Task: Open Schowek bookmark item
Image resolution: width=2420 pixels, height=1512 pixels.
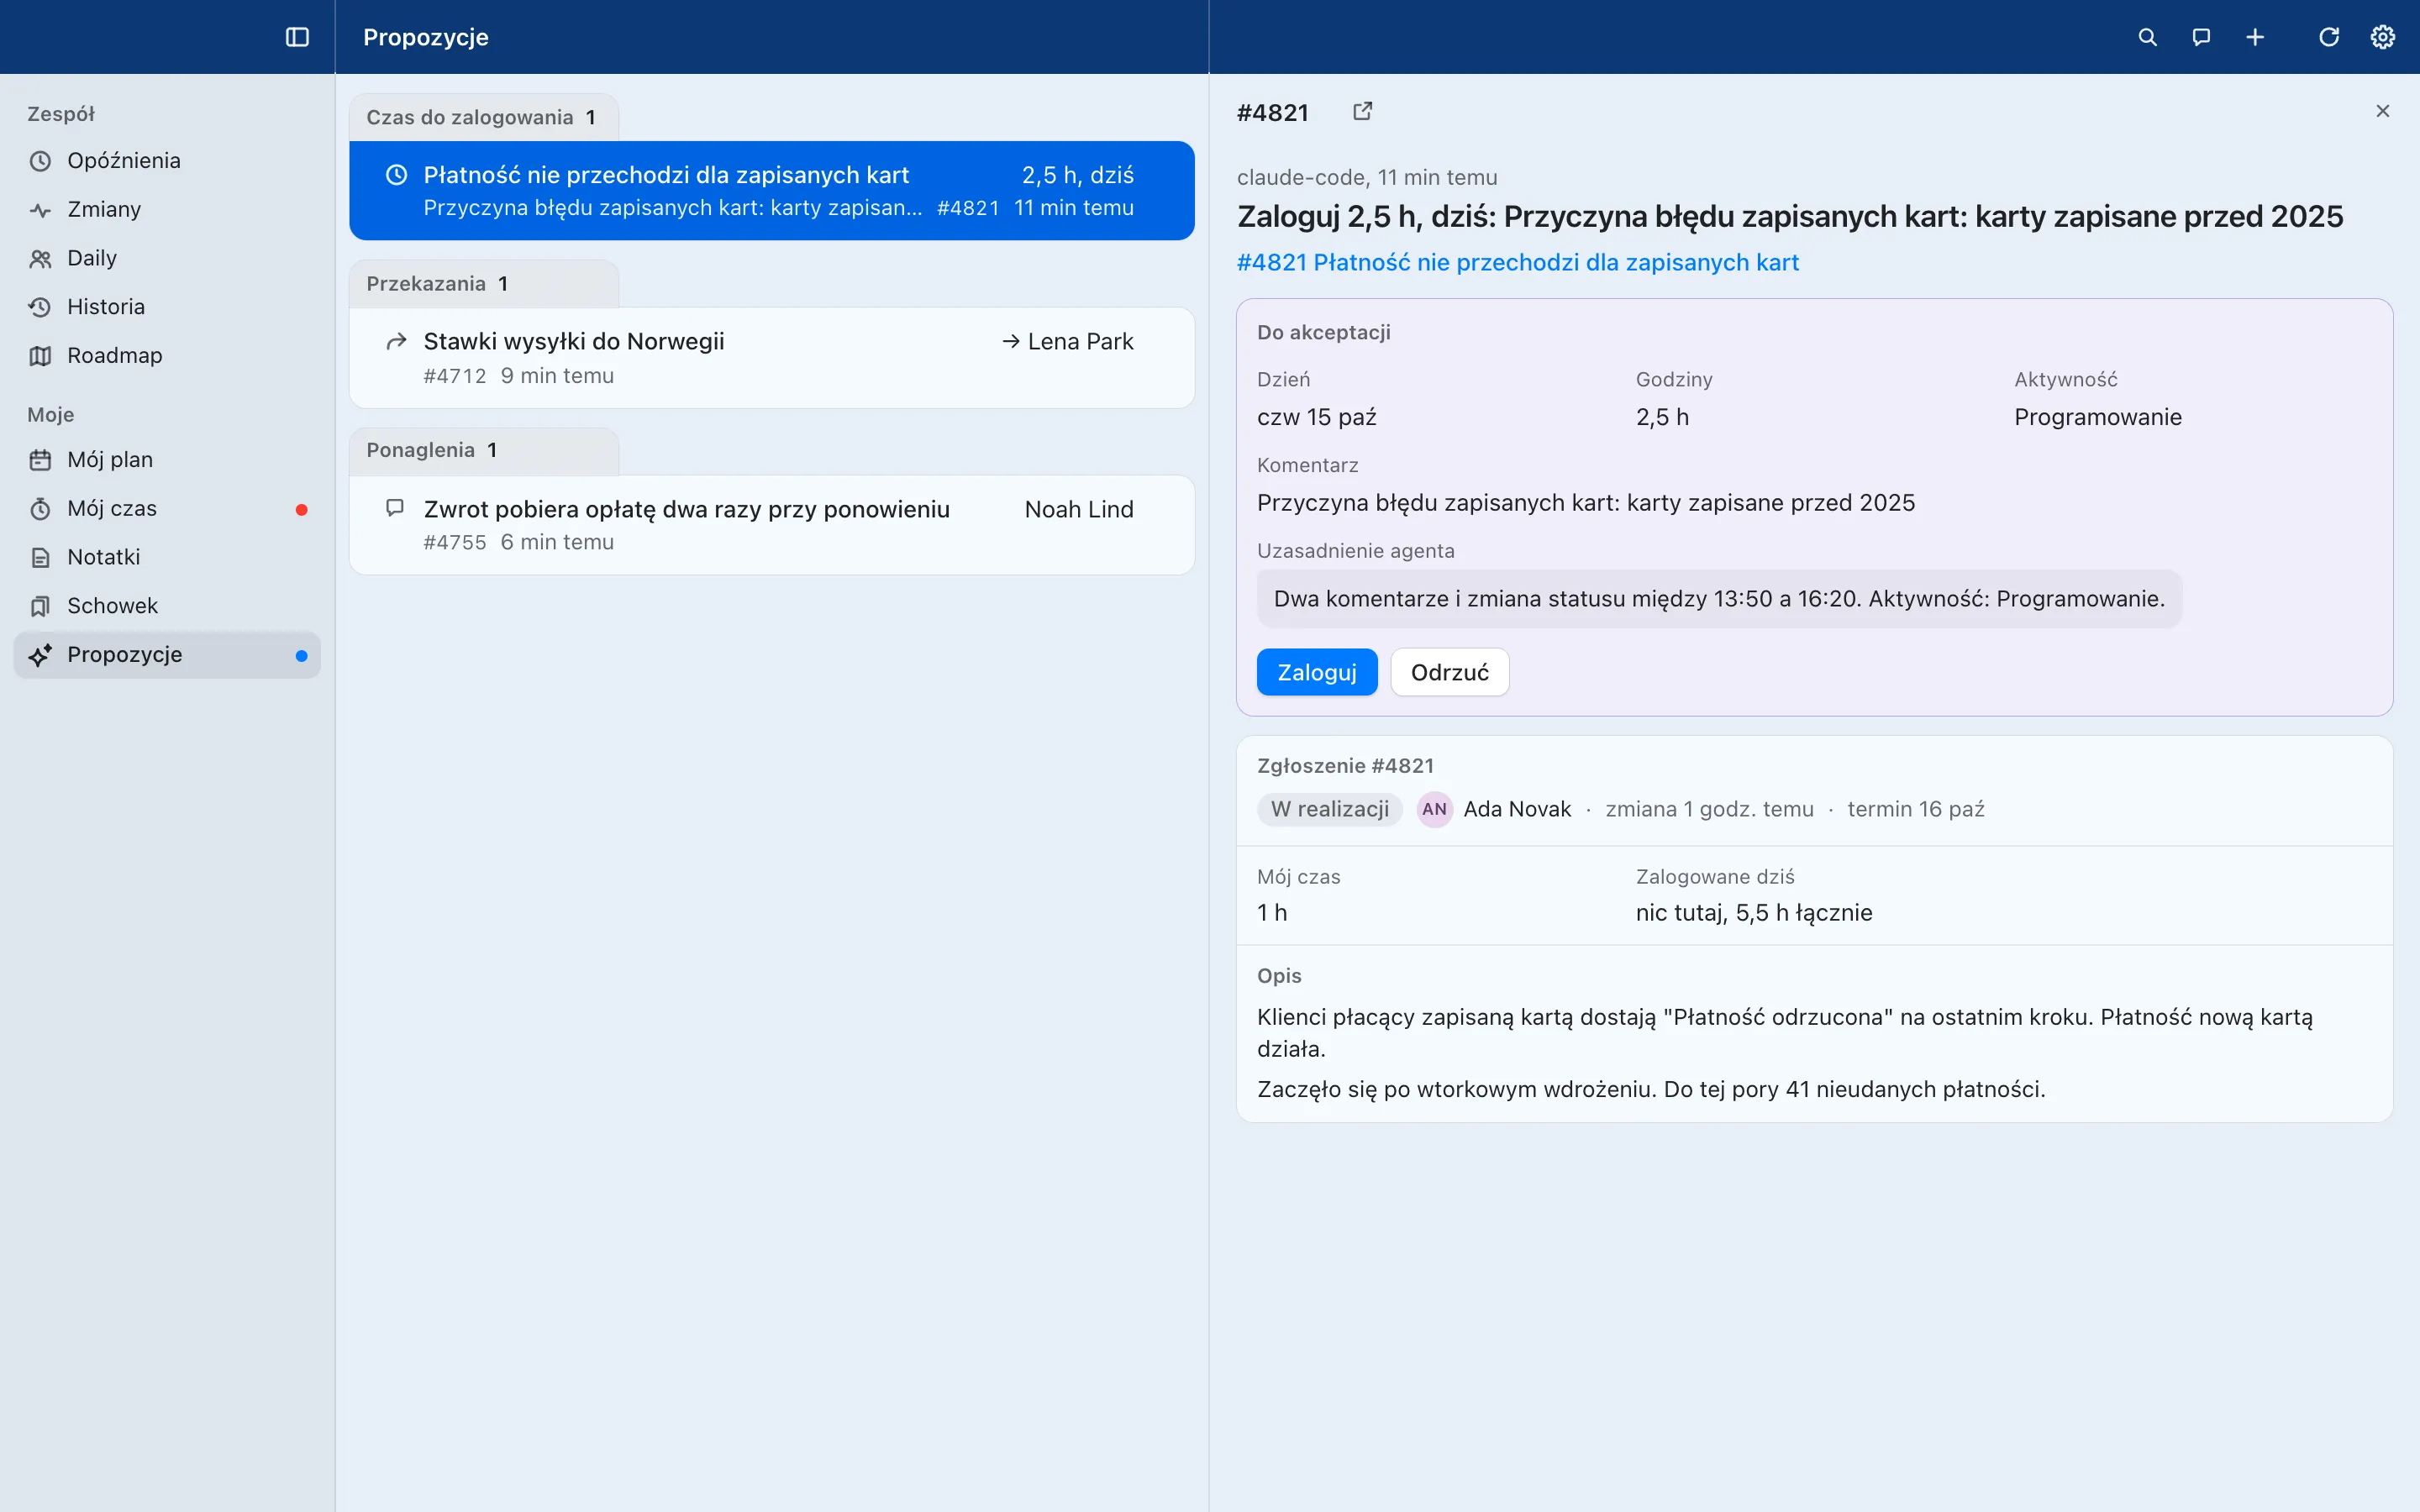Action: pyautogui.click(x=167, y=606)
